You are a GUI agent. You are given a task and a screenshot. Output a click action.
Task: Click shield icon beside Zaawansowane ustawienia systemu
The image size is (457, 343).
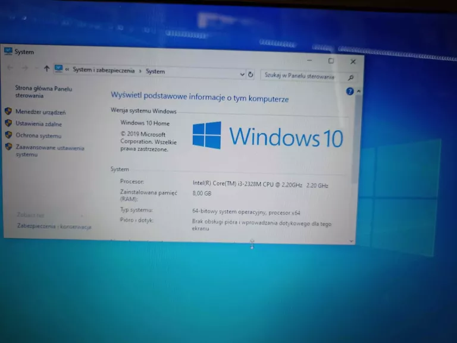pyautogui.click(x=9, y=146)
